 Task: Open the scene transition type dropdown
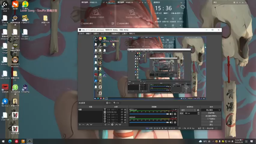tap(188, 110)
